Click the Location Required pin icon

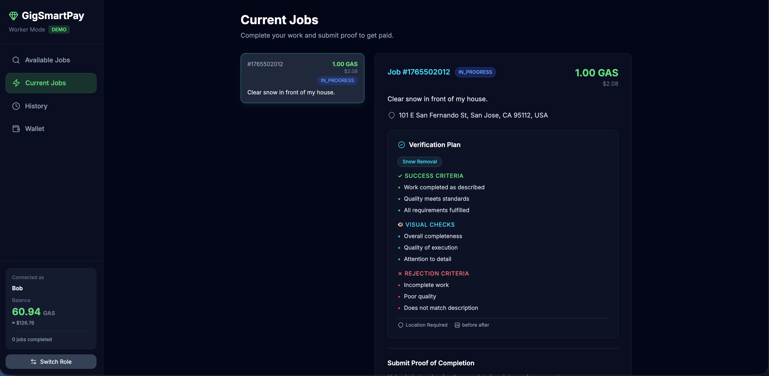click(401, 325)
